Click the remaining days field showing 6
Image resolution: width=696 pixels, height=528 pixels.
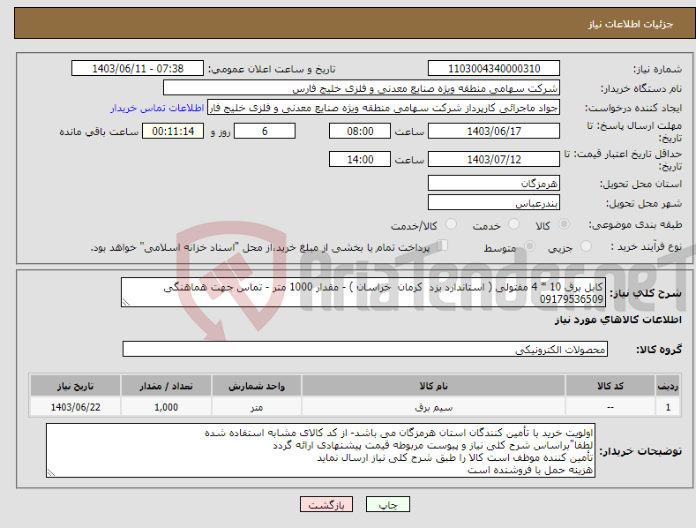click(x=265, y=131)
